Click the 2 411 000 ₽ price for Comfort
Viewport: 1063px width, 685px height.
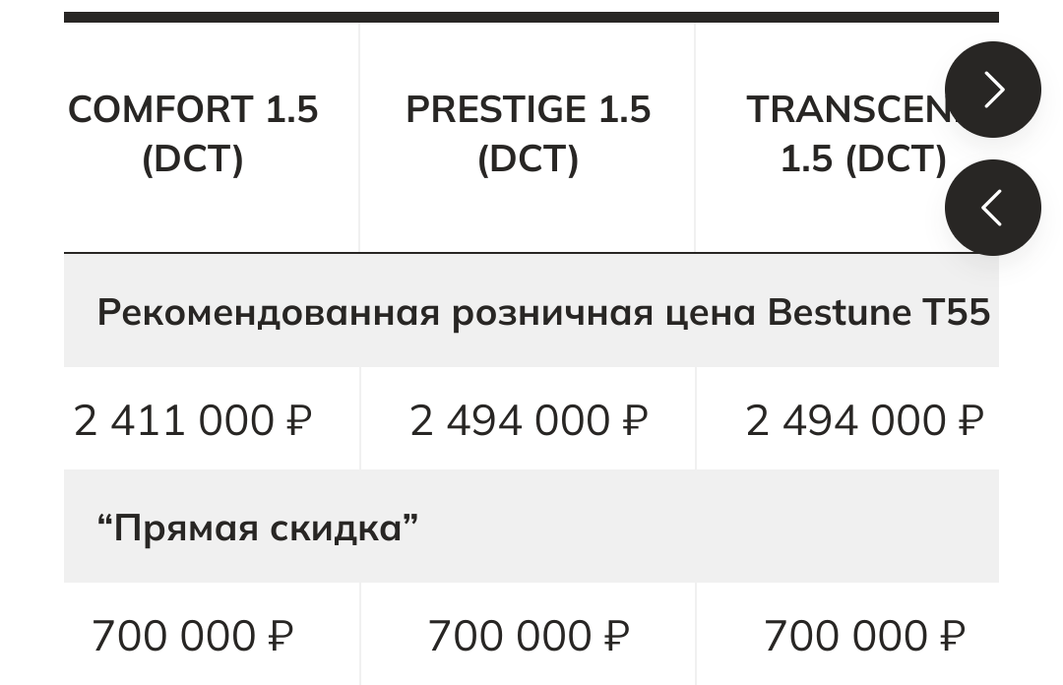[193, 420]
